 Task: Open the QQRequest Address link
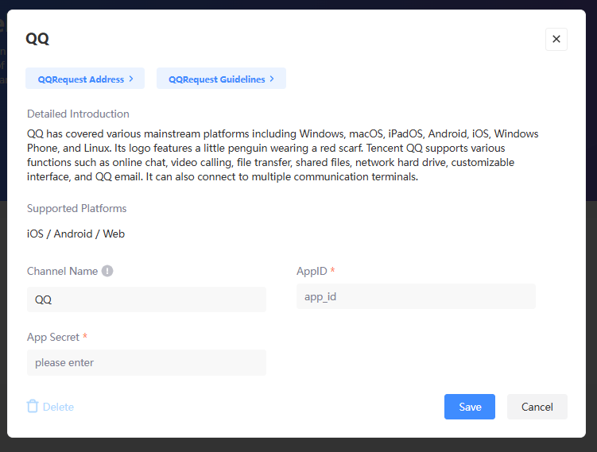[85, 79]
